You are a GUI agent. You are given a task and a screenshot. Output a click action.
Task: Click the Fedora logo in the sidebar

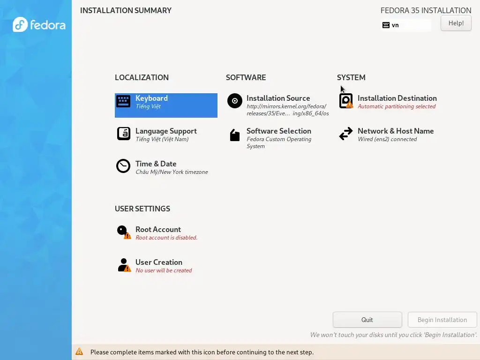(39, 24)
